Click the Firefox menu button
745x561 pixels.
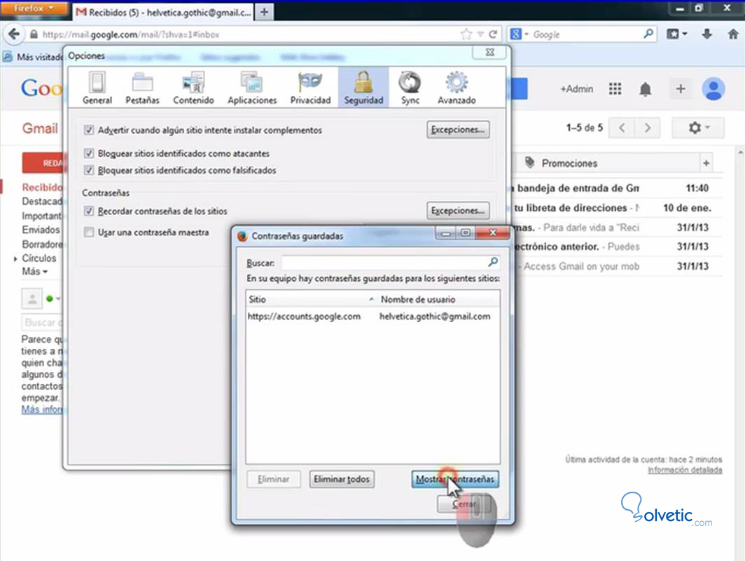(34, 8)
